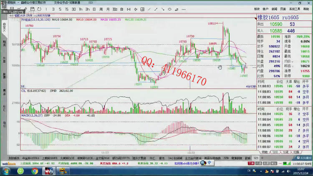Select the segment line with endpoints tool
Image resolution: width=313 pixels, height=176 pixels.
click(x=156, y=9)
